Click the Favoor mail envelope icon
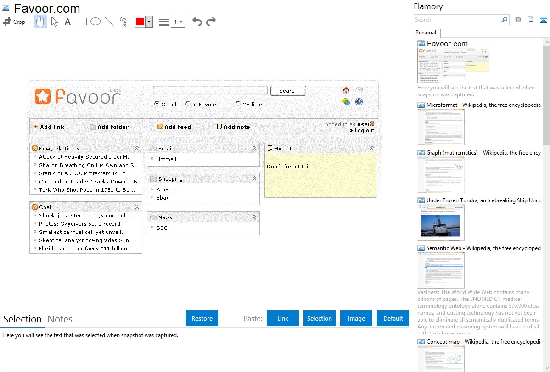Image resolution: width=550 pixels, height=372 pixels. 359,90
